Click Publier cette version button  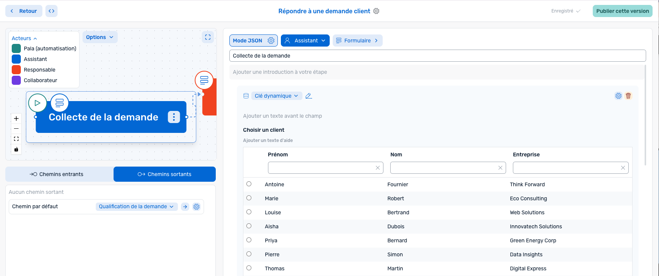tap(622, 11)
